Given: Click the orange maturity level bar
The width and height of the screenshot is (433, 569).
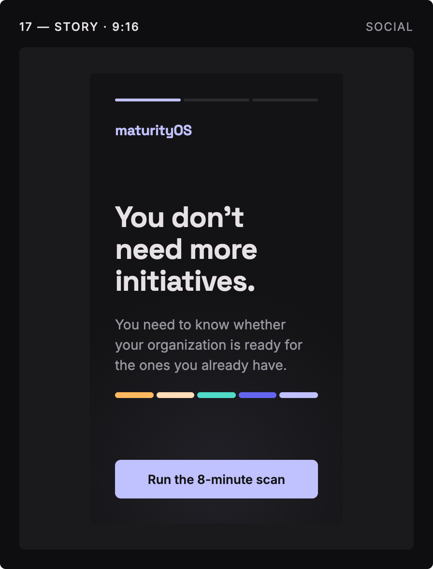Looking at the screenshot, I should 134,395.
